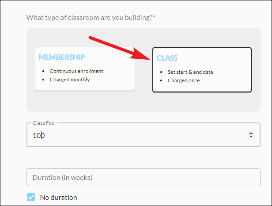The width and height of the screenshot is (272, 206).
Task: Click the Class Fee floating label
Action: [x=44, y=123]
